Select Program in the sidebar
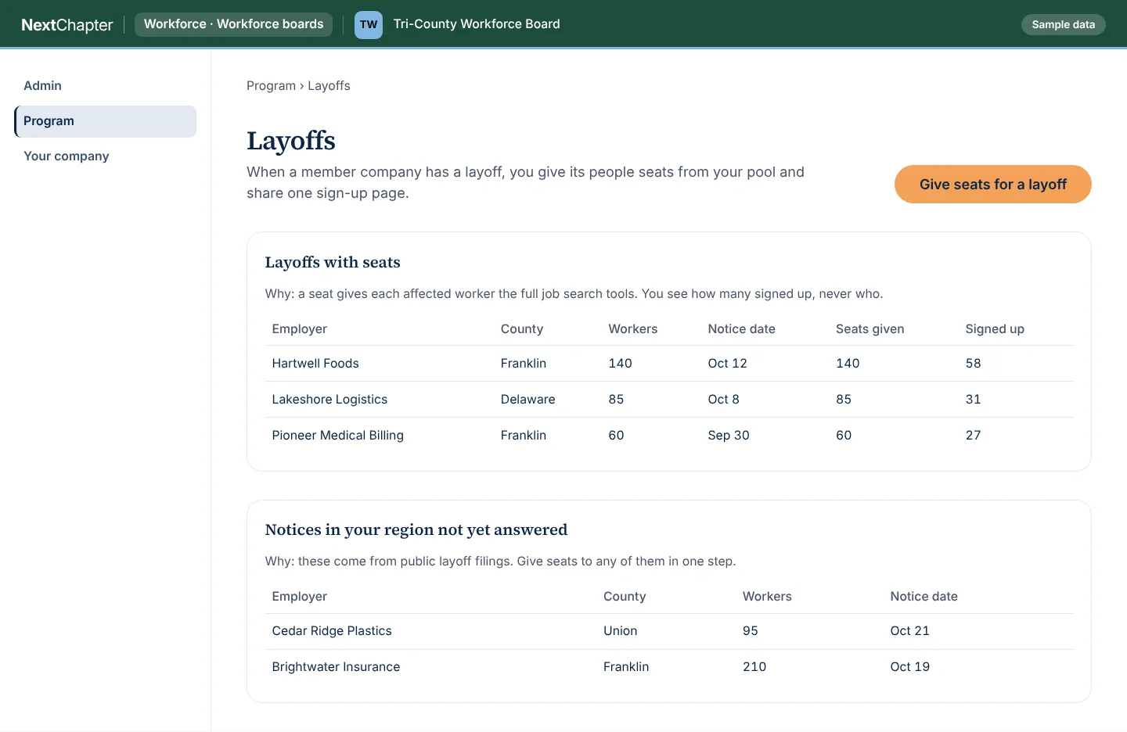Screen dimensions: 1127x732 [x=106, y=121]
